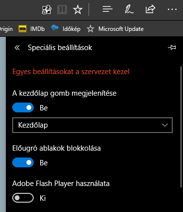Turn off the home button display toggle

[23, 107]
